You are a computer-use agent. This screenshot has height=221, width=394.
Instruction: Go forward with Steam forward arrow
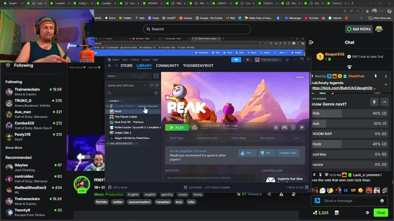(x=116, y=65)
